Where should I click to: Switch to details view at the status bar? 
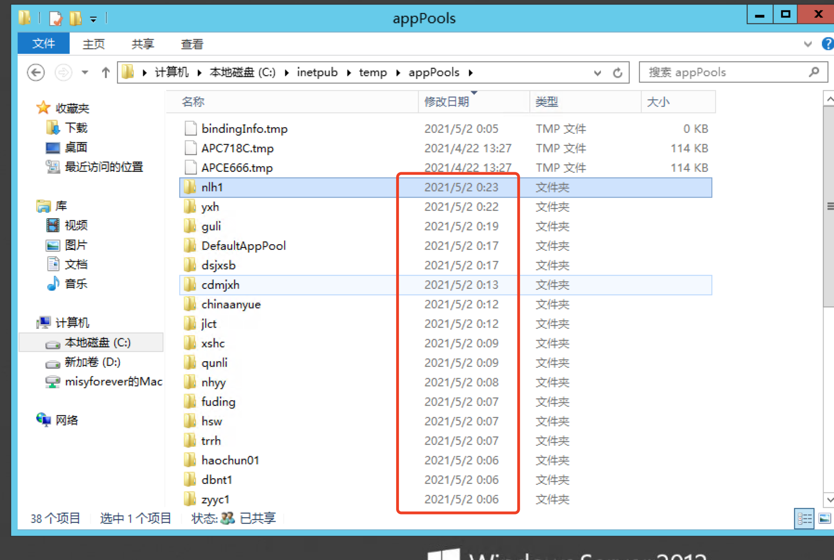(805, 518)
